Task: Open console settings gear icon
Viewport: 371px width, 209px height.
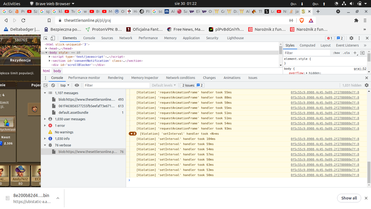Action: point(367,85)
